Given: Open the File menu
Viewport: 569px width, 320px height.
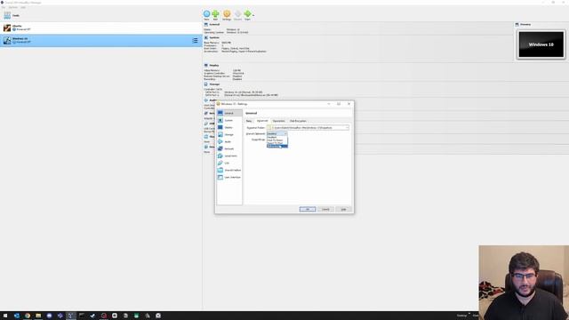Looking at the screenshot, I should pyautogui.click(x=4, y=7).
